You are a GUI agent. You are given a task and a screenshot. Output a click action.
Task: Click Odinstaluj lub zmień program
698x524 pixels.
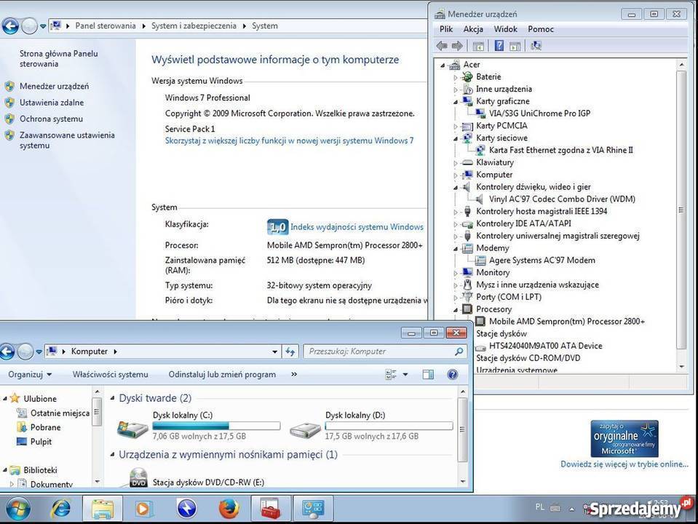222,374
